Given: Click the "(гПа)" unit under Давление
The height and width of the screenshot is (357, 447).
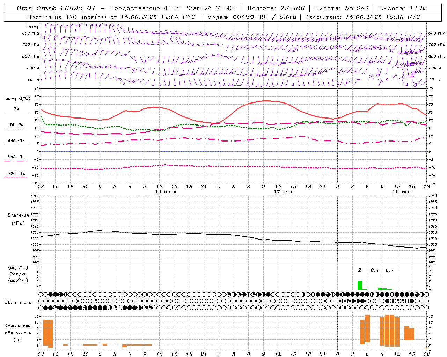Looking at the screenshot, I should click(18, 223).
